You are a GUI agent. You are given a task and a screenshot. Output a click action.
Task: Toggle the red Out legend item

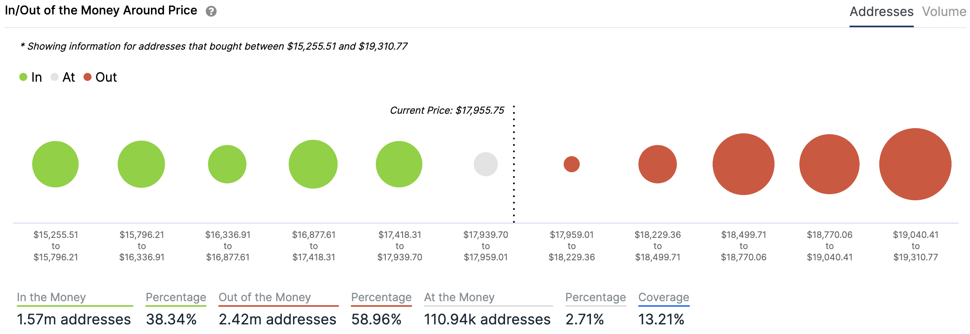[100, 77]
